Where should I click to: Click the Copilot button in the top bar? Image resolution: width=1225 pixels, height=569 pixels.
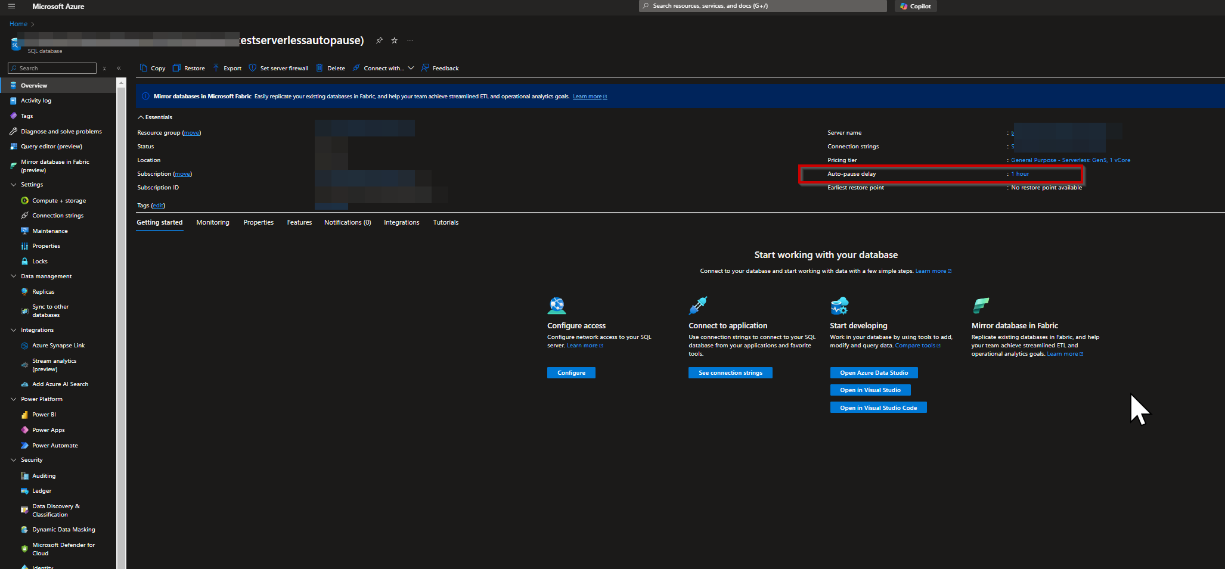pos(916,6)
